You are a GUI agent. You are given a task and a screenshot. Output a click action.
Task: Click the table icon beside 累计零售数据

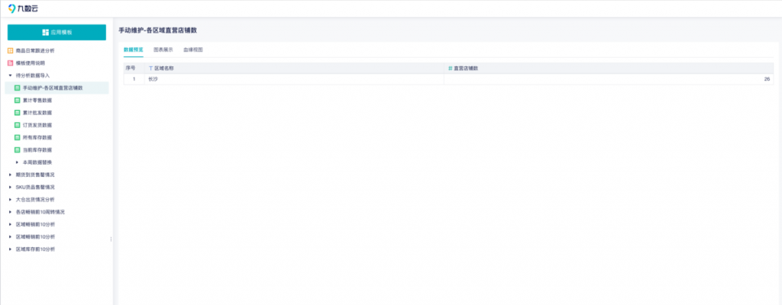[18, 100]
